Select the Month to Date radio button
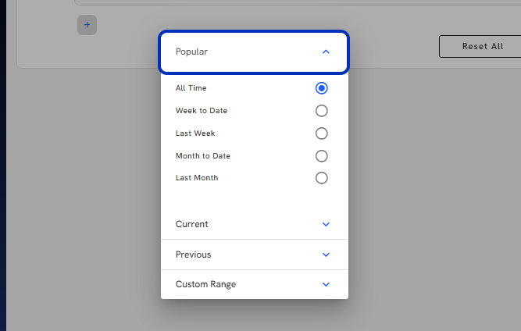The height and width of the screenshot is (331, 521). tap(321, 155)
